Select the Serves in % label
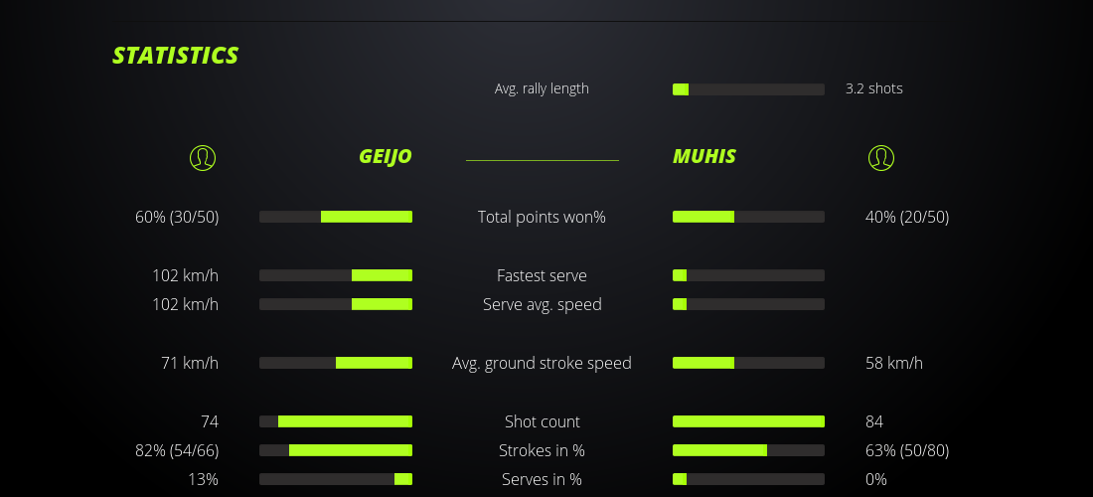Image resolution: width=1093 pixels, height=497 pixels. tap(542, 479)
